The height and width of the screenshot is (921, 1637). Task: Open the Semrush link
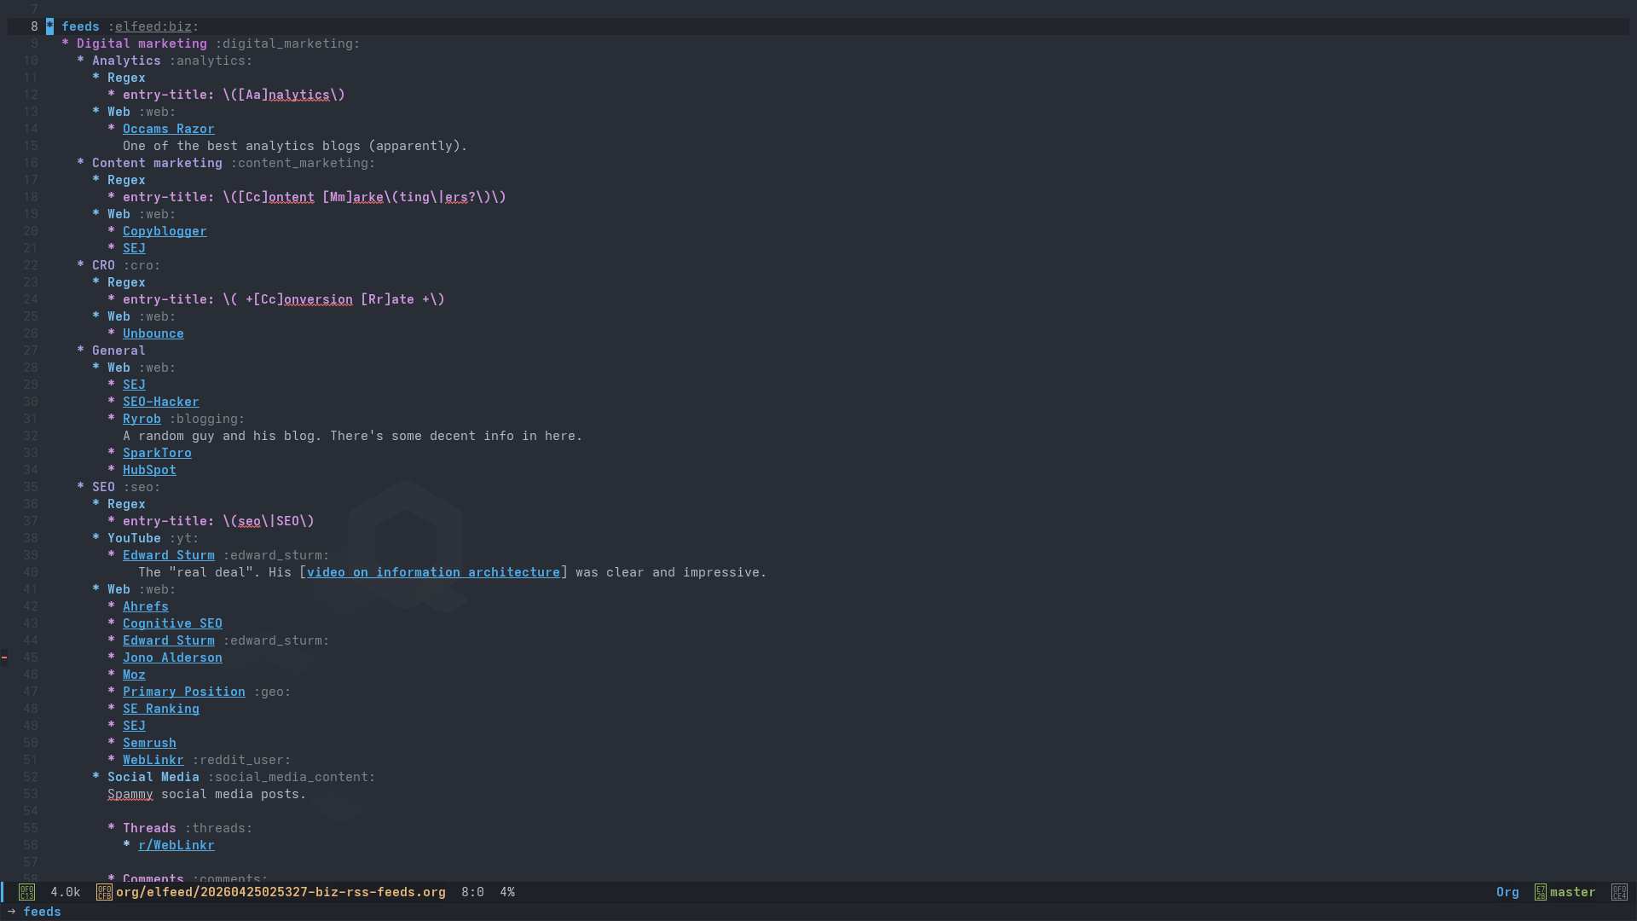click(149, 743)
